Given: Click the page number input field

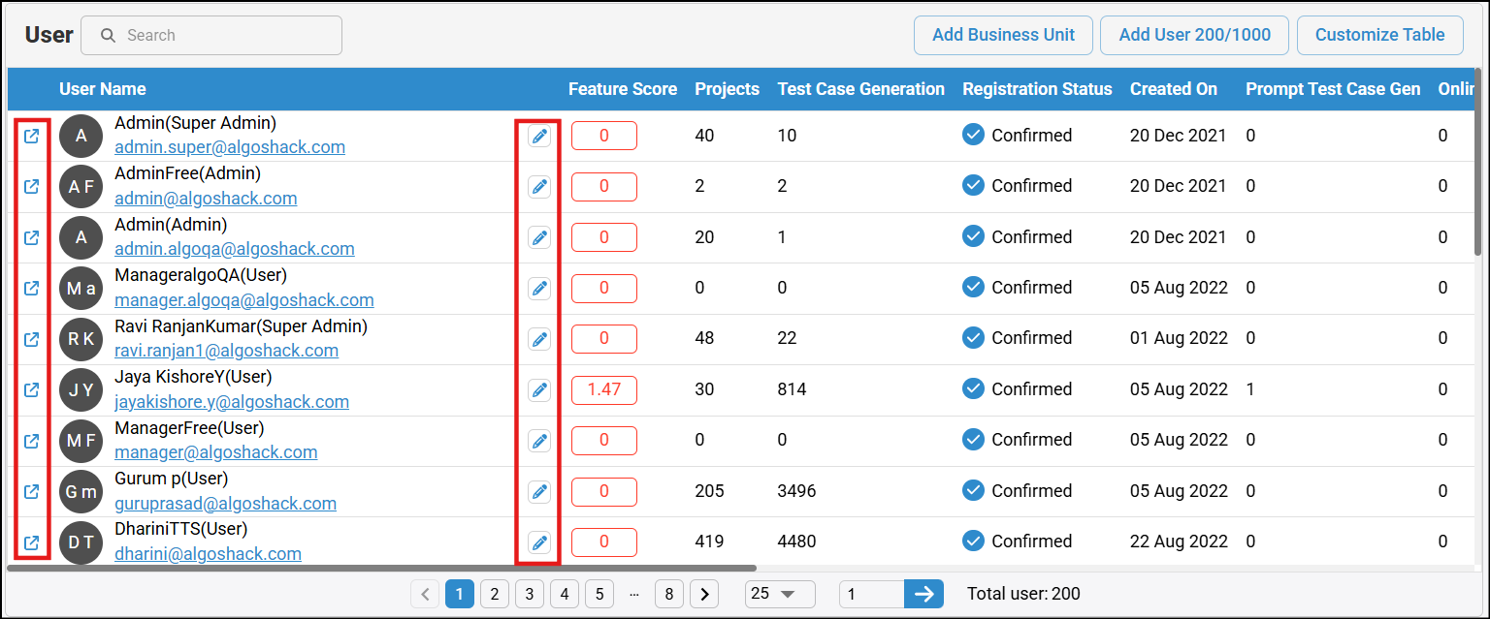Looking at the screenshot, I should pos(871,594).
